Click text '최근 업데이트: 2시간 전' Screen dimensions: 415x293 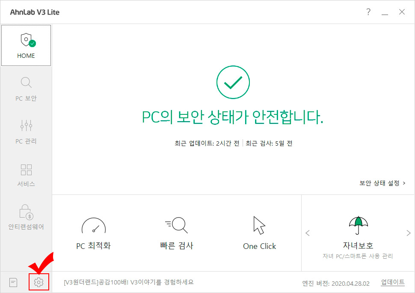tap(207, 144)
